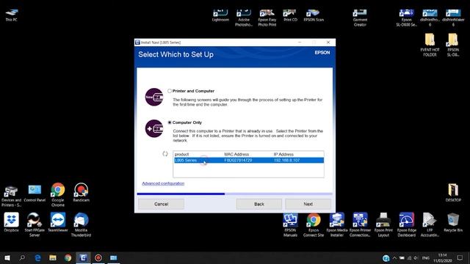Viewport: 470px width, 264px height.
Task: Select the L805 Series printer row
Action: tap(248, 161)
